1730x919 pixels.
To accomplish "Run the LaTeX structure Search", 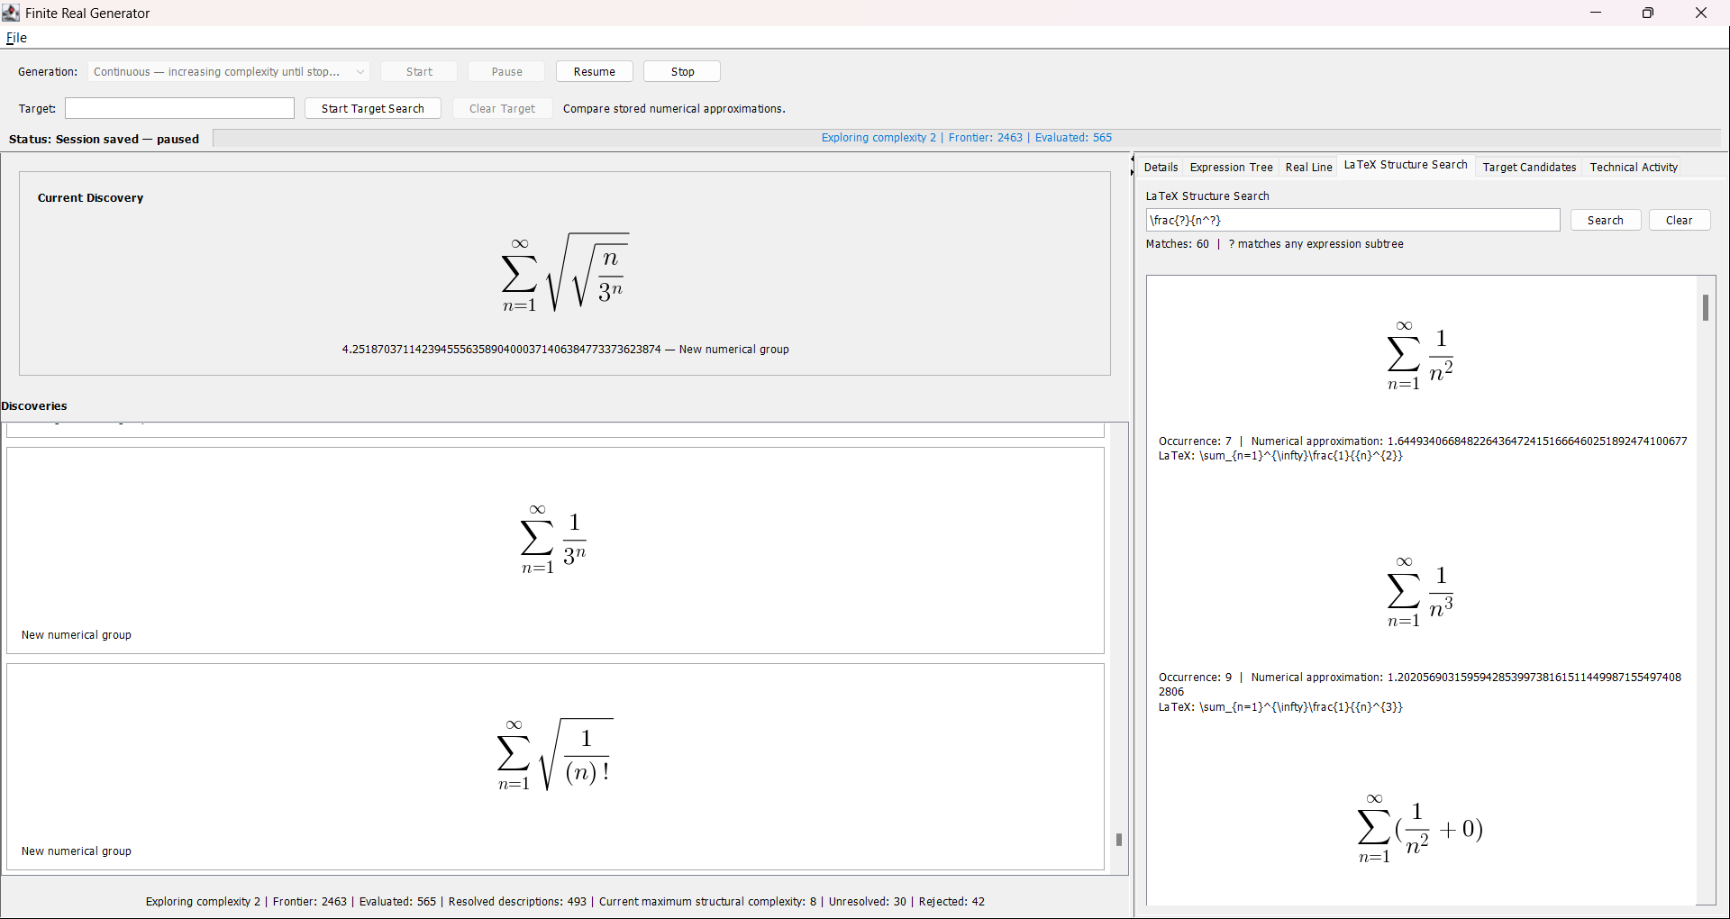I will click(1605, 221).
